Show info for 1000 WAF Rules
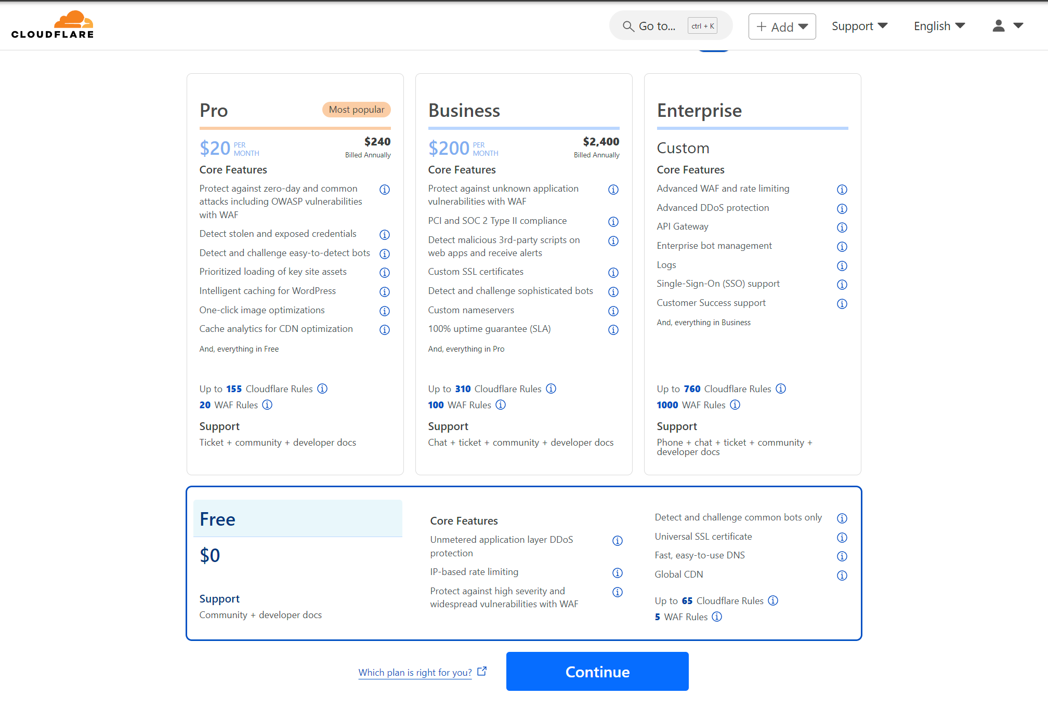Image resolution: width=1048 pixels, height=722 pixels. pyautogui.click(x=735, y=405)
